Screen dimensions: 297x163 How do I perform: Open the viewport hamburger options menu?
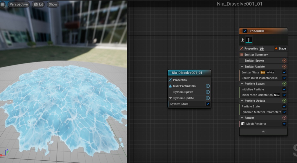coord(2,4)
